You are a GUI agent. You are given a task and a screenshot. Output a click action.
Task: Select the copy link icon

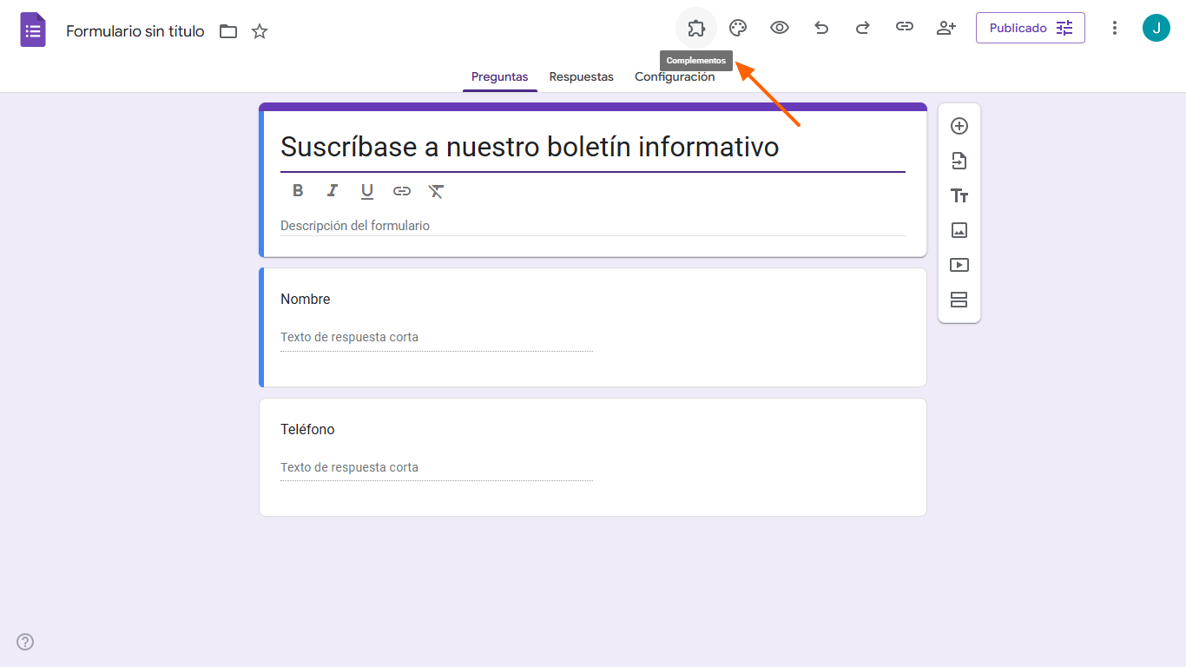point(904,27)
